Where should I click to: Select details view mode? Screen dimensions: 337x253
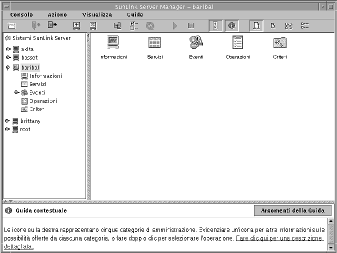pos(305,26)
